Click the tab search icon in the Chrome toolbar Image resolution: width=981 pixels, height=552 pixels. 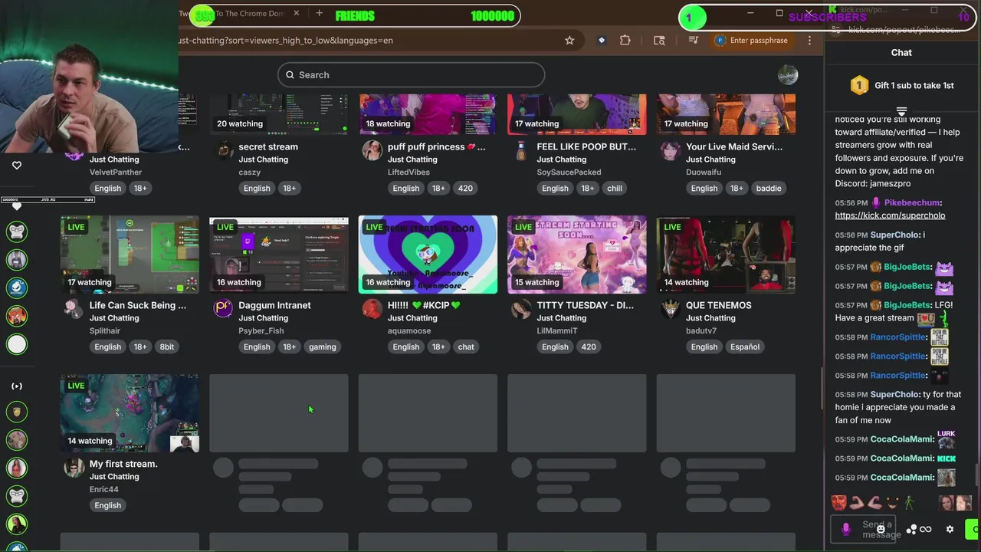point(659,41)
